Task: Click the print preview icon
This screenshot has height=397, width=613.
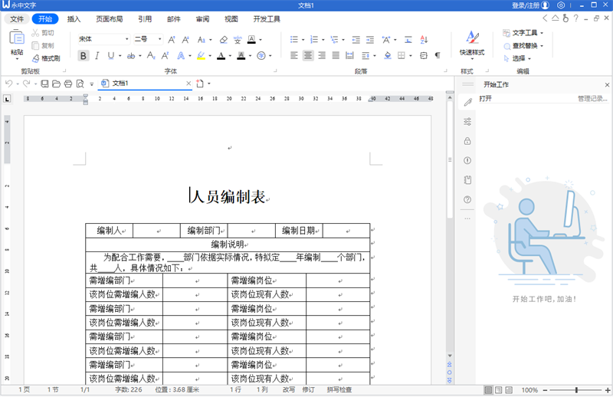Action: [x=80, y=84]
